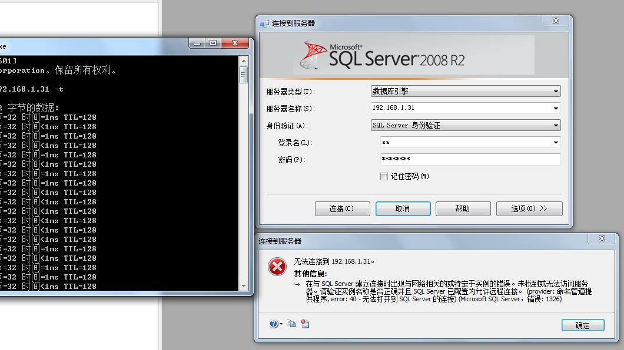Click the copy message text icon
Screen dimensions: 624x350
pyautogui.click(x=291, y=324)
